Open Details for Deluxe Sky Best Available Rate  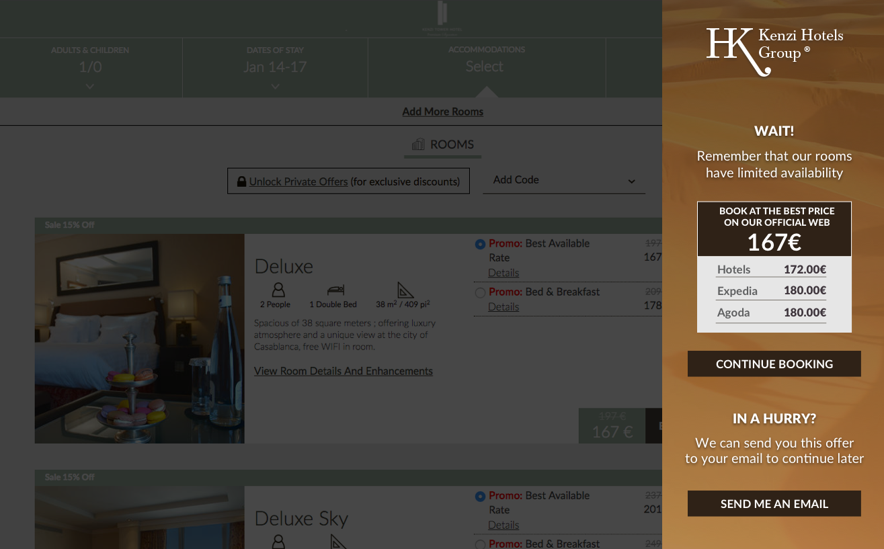click(x=504, y=525)
